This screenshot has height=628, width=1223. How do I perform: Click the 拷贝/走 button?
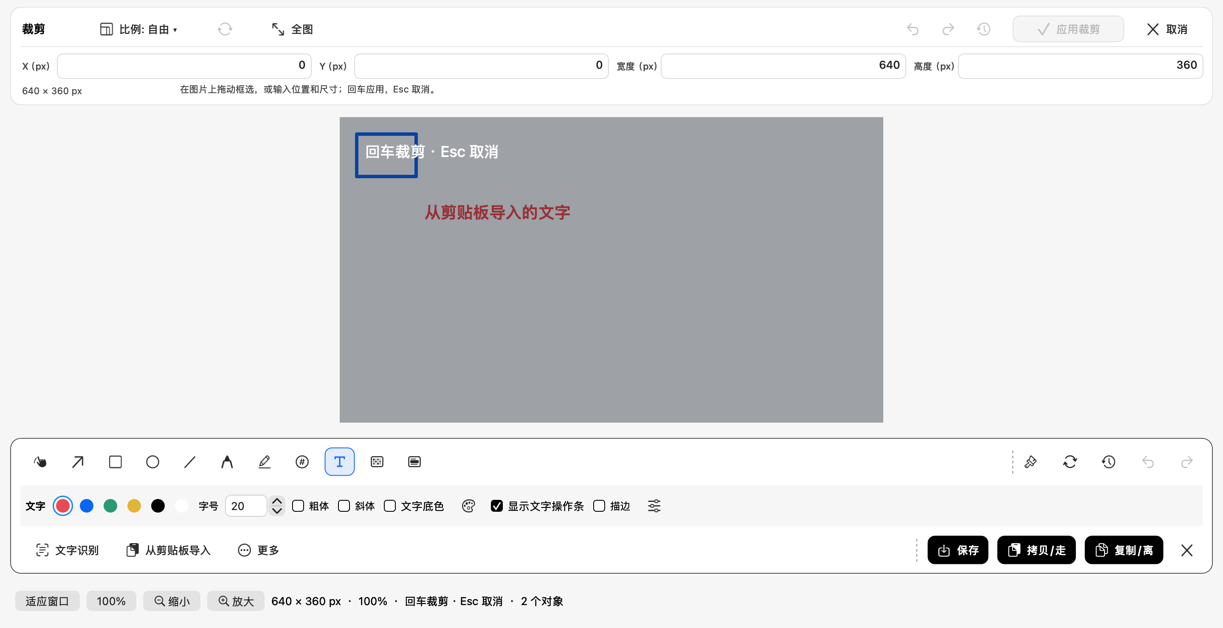coord(1037,550)
